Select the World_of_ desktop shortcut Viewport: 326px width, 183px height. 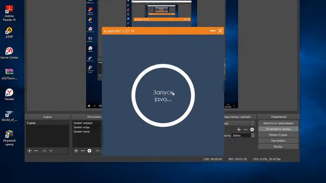[x=9, y=116]
